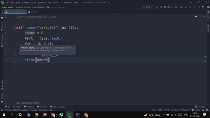The image size is (210, 118).
Task: Run the program with green play button
Action: point(157,7)
